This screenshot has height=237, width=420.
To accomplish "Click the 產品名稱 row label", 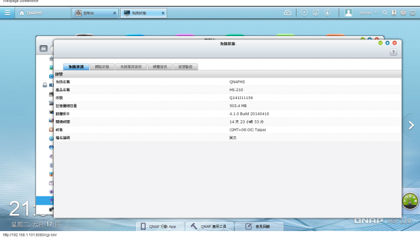I will tap(63, 90).
